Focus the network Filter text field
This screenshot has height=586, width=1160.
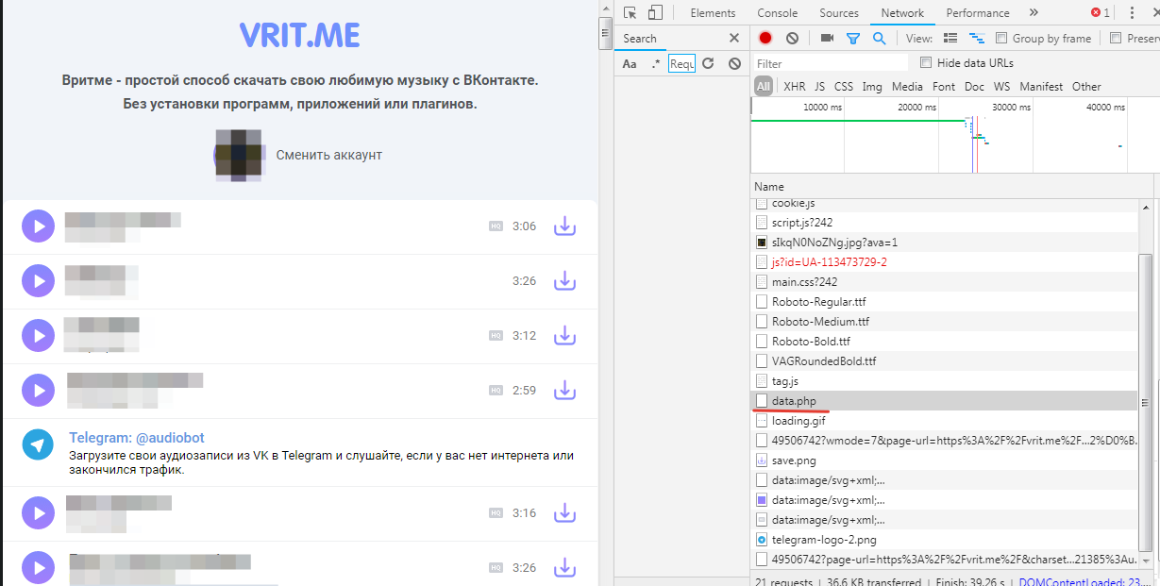tap(831, 63)
